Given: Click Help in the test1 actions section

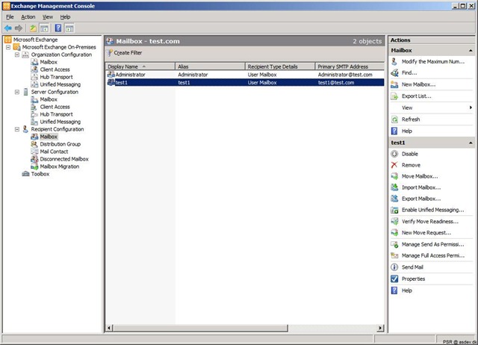Looking at the screenshot, I should [406, 290].
